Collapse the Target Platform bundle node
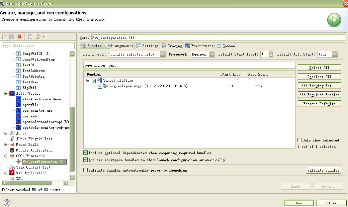The width and height of the screenshot is (348, 207). [x=88, y=81]
